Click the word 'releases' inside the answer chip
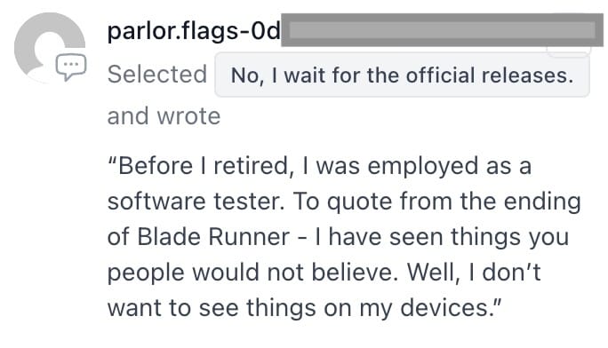This screenshot has width=608, height=348. 527,75
